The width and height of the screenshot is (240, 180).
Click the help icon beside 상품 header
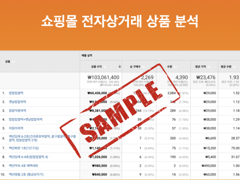click(14, 61)
